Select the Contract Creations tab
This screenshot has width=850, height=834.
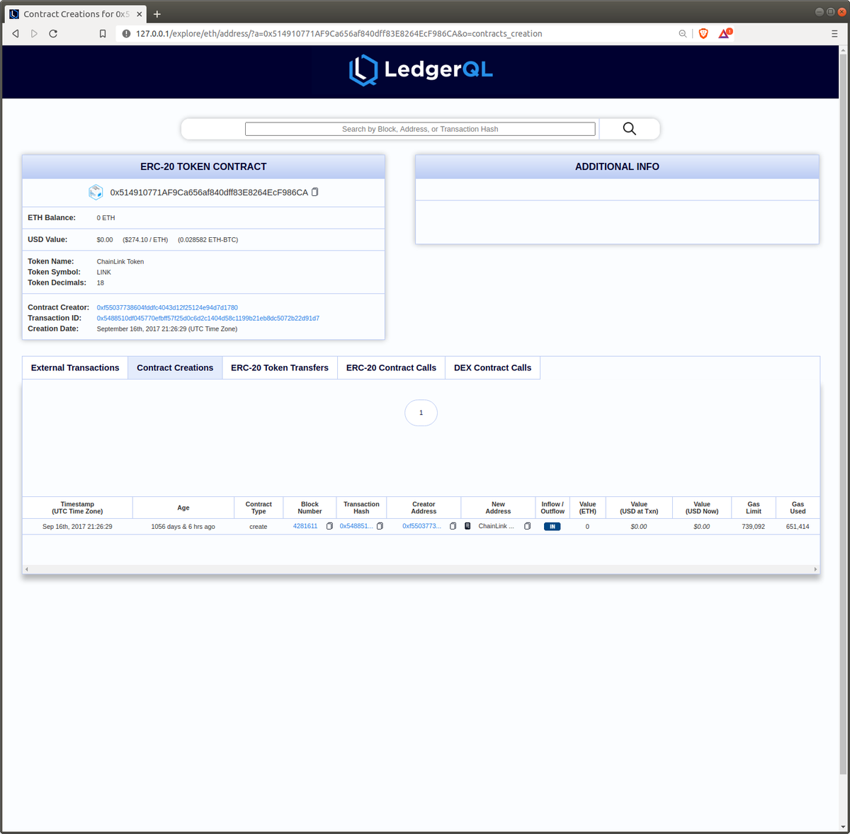point(175,367)
